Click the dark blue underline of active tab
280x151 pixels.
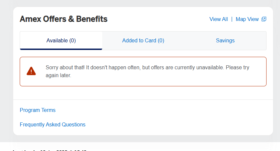[61, 49]
